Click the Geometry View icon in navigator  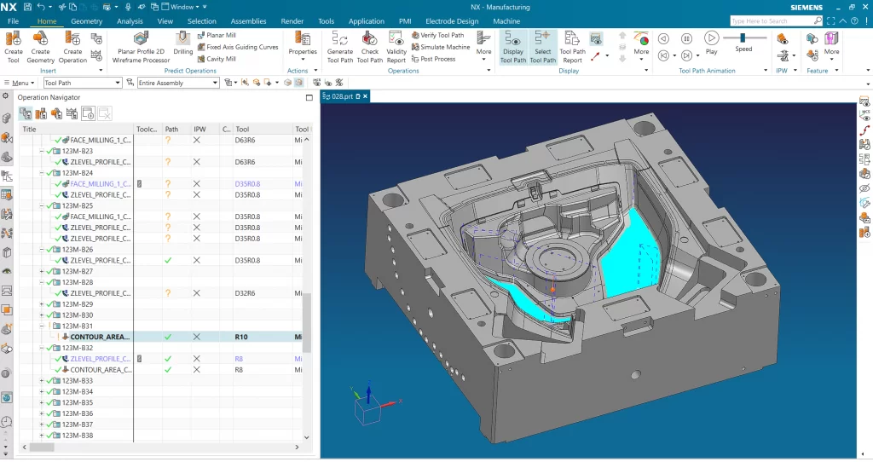click(x=57, y=113)
